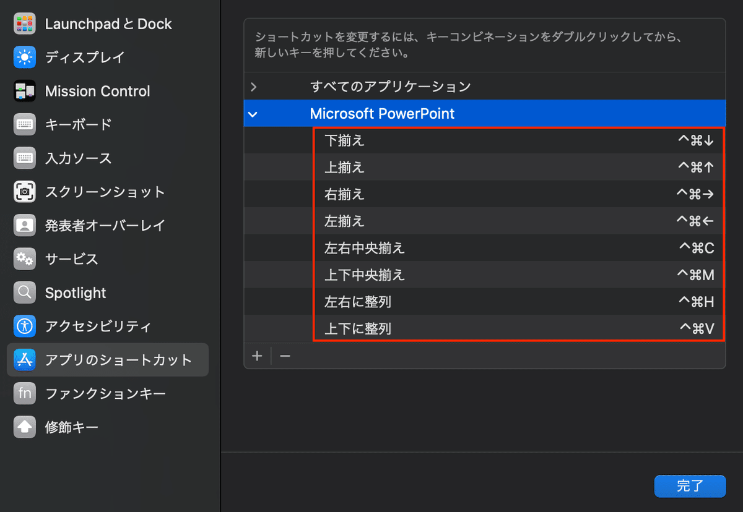Open 発表者オーバーレイ settings
This screenshot has height=512, width=743.
(x=108, y=226)
